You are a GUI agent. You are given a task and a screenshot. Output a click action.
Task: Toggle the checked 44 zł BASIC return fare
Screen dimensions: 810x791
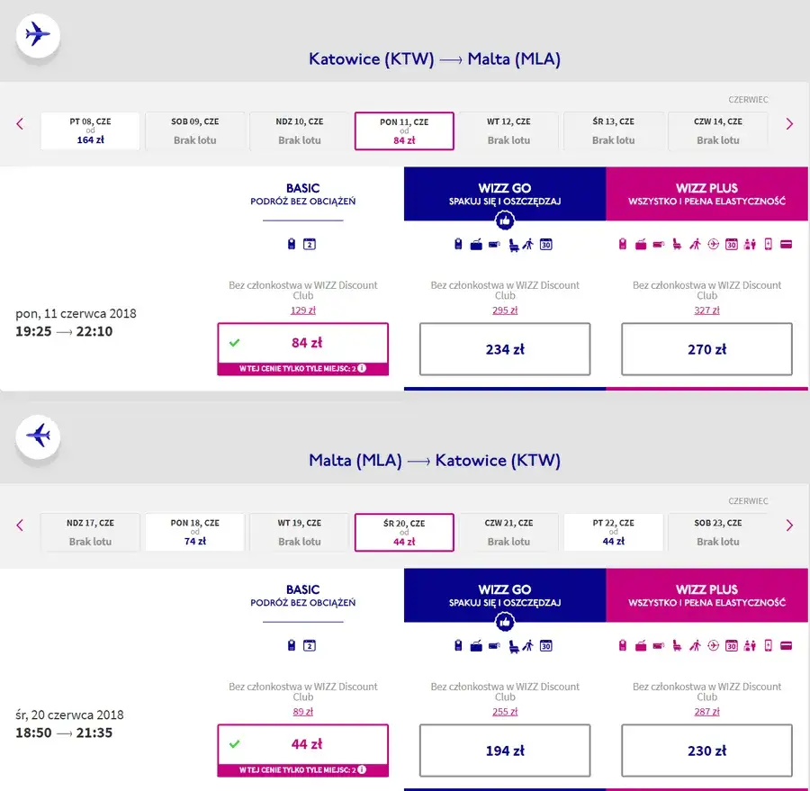(302, 744)
